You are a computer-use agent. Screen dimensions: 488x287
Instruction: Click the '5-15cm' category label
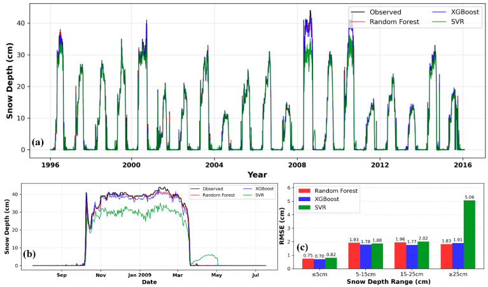coord(366,274)
